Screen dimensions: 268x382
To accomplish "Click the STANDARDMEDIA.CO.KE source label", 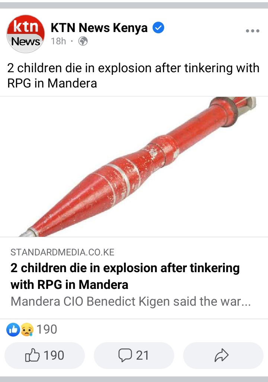I will tap(63, 252).
